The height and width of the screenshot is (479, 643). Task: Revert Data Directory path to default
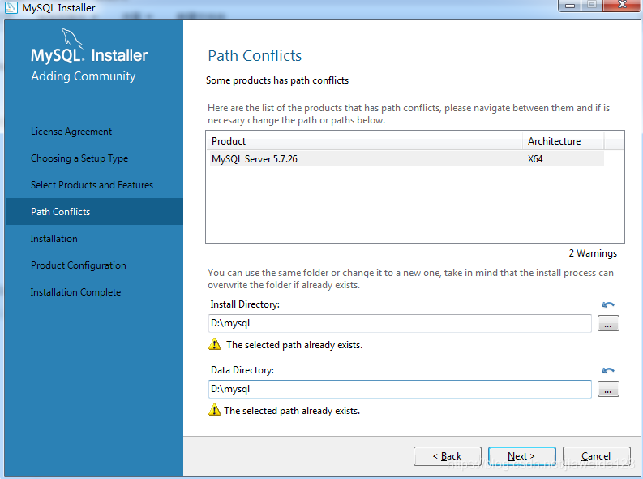pyautogui.click(x=608, y=370)
